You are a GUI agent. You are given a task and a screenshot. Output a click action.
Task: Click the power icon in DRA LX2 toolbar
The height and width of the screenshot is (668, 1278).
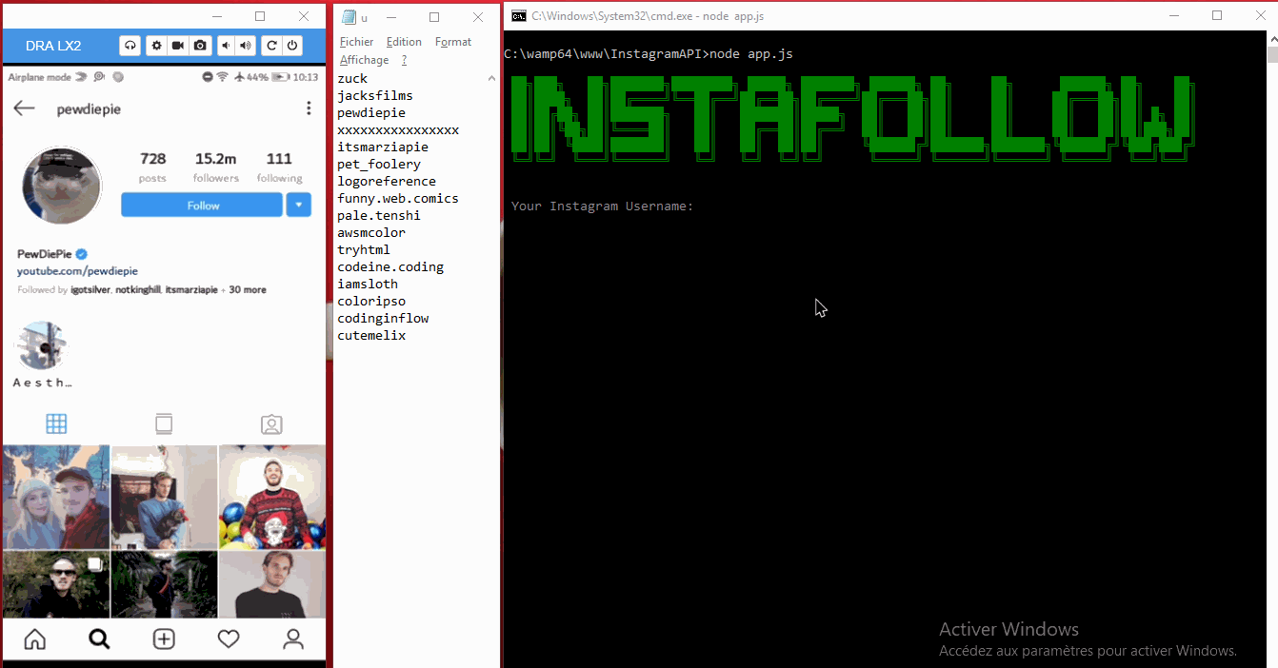pyautogui.click(x=292, y=45)
